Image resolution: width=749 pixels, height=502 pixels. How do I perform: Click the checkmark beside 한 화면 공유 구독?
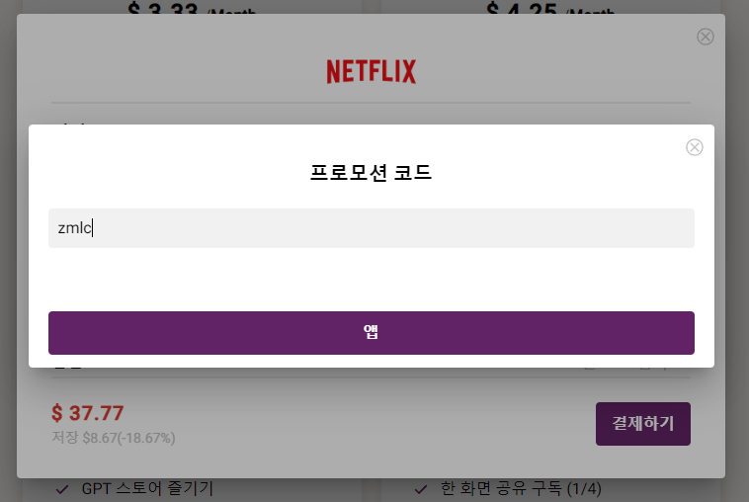click(x=421, y=489)
